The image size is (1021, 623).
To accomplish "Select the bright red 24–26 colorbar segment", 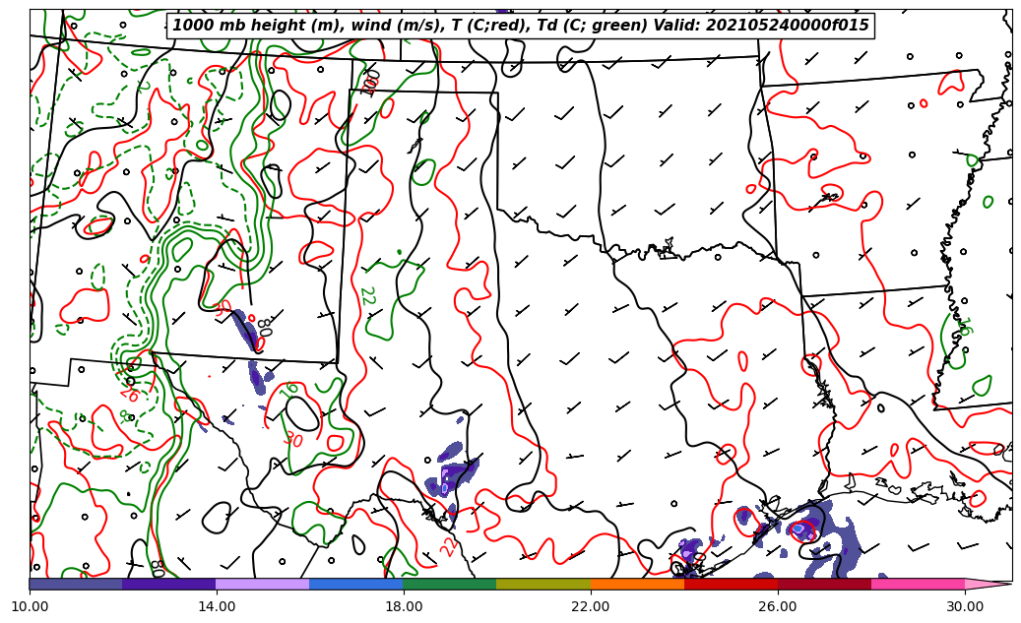I will coord(732,584).
